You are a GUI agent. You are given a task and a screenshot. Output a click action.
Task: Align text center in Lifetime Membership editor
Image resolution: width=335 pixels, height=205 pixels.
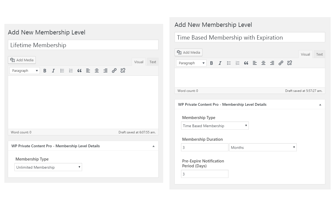[x=97, y=71]
